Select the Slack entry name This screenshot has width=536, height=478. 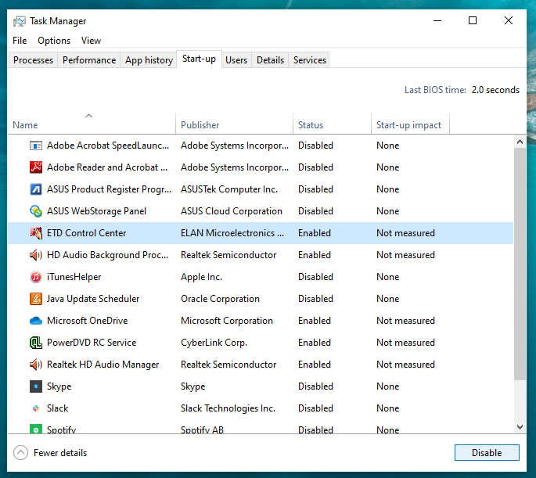tap(57, 408)
